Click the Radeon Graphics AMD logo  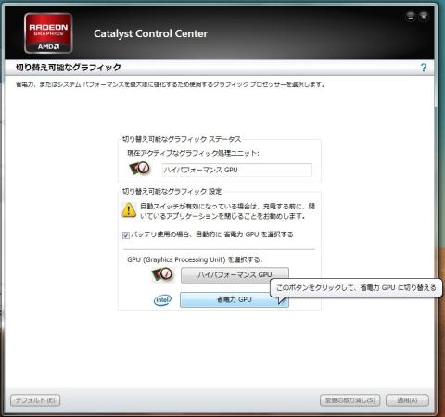pyautogui.click(x=48, y=33)
